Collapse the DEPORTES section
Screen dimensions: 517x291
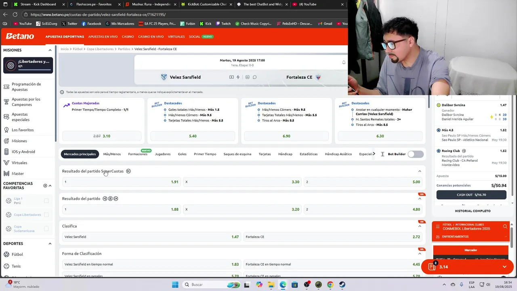click(50, 244)
